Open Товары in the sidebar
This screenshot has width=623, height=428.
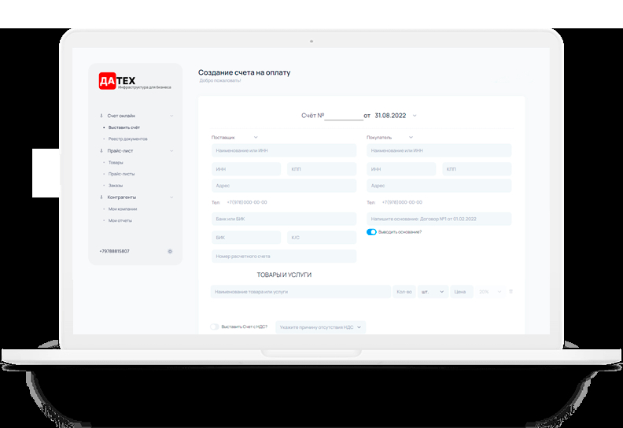click(x=116, y=162)
